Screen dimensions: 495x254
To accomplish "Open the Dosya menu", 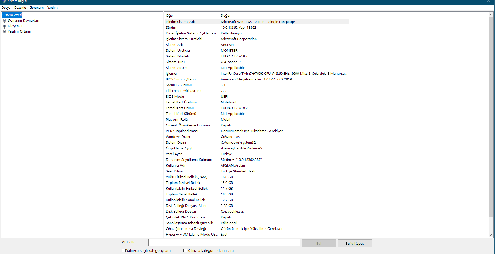I will tap(6, 8).
